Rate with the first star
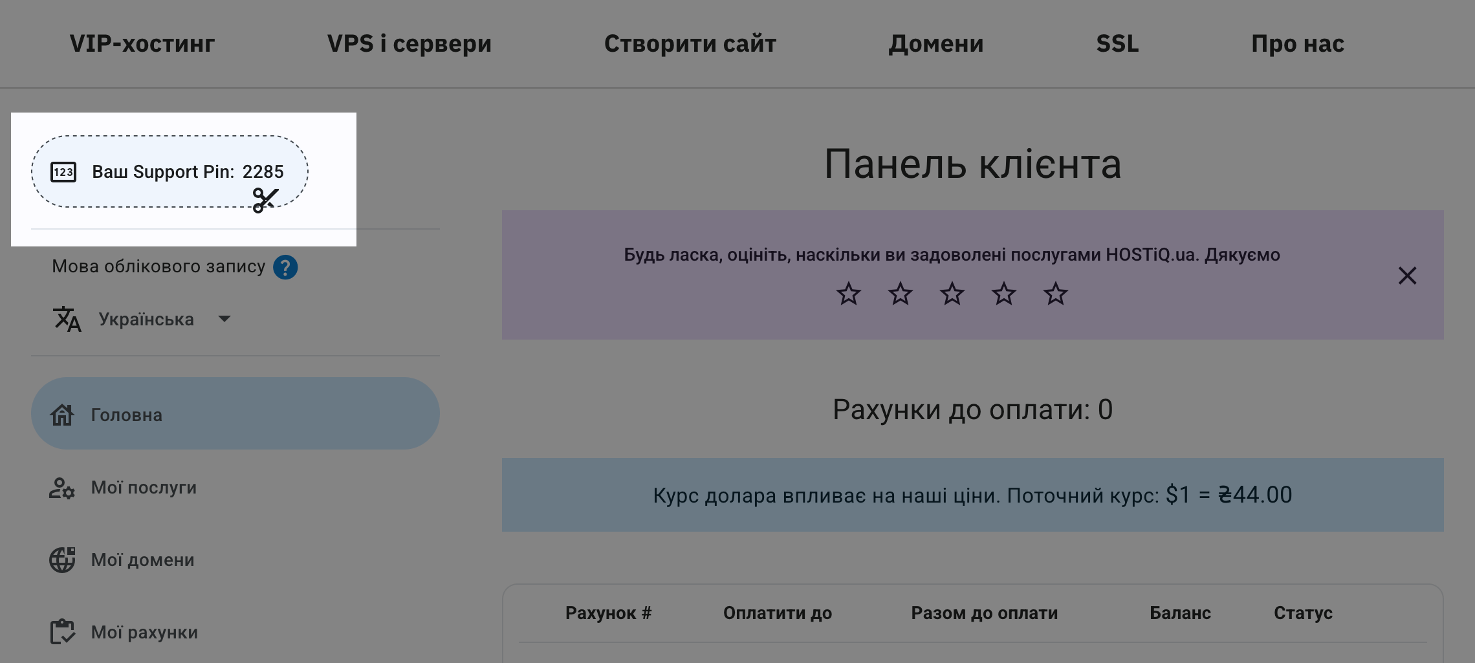Viewport: 1475px width, 663px height. (x=848, y=294)
